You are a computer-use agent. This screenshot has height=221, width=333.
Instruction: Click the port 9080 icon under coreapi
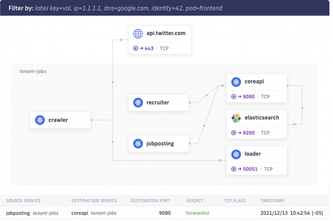point(234,96)
